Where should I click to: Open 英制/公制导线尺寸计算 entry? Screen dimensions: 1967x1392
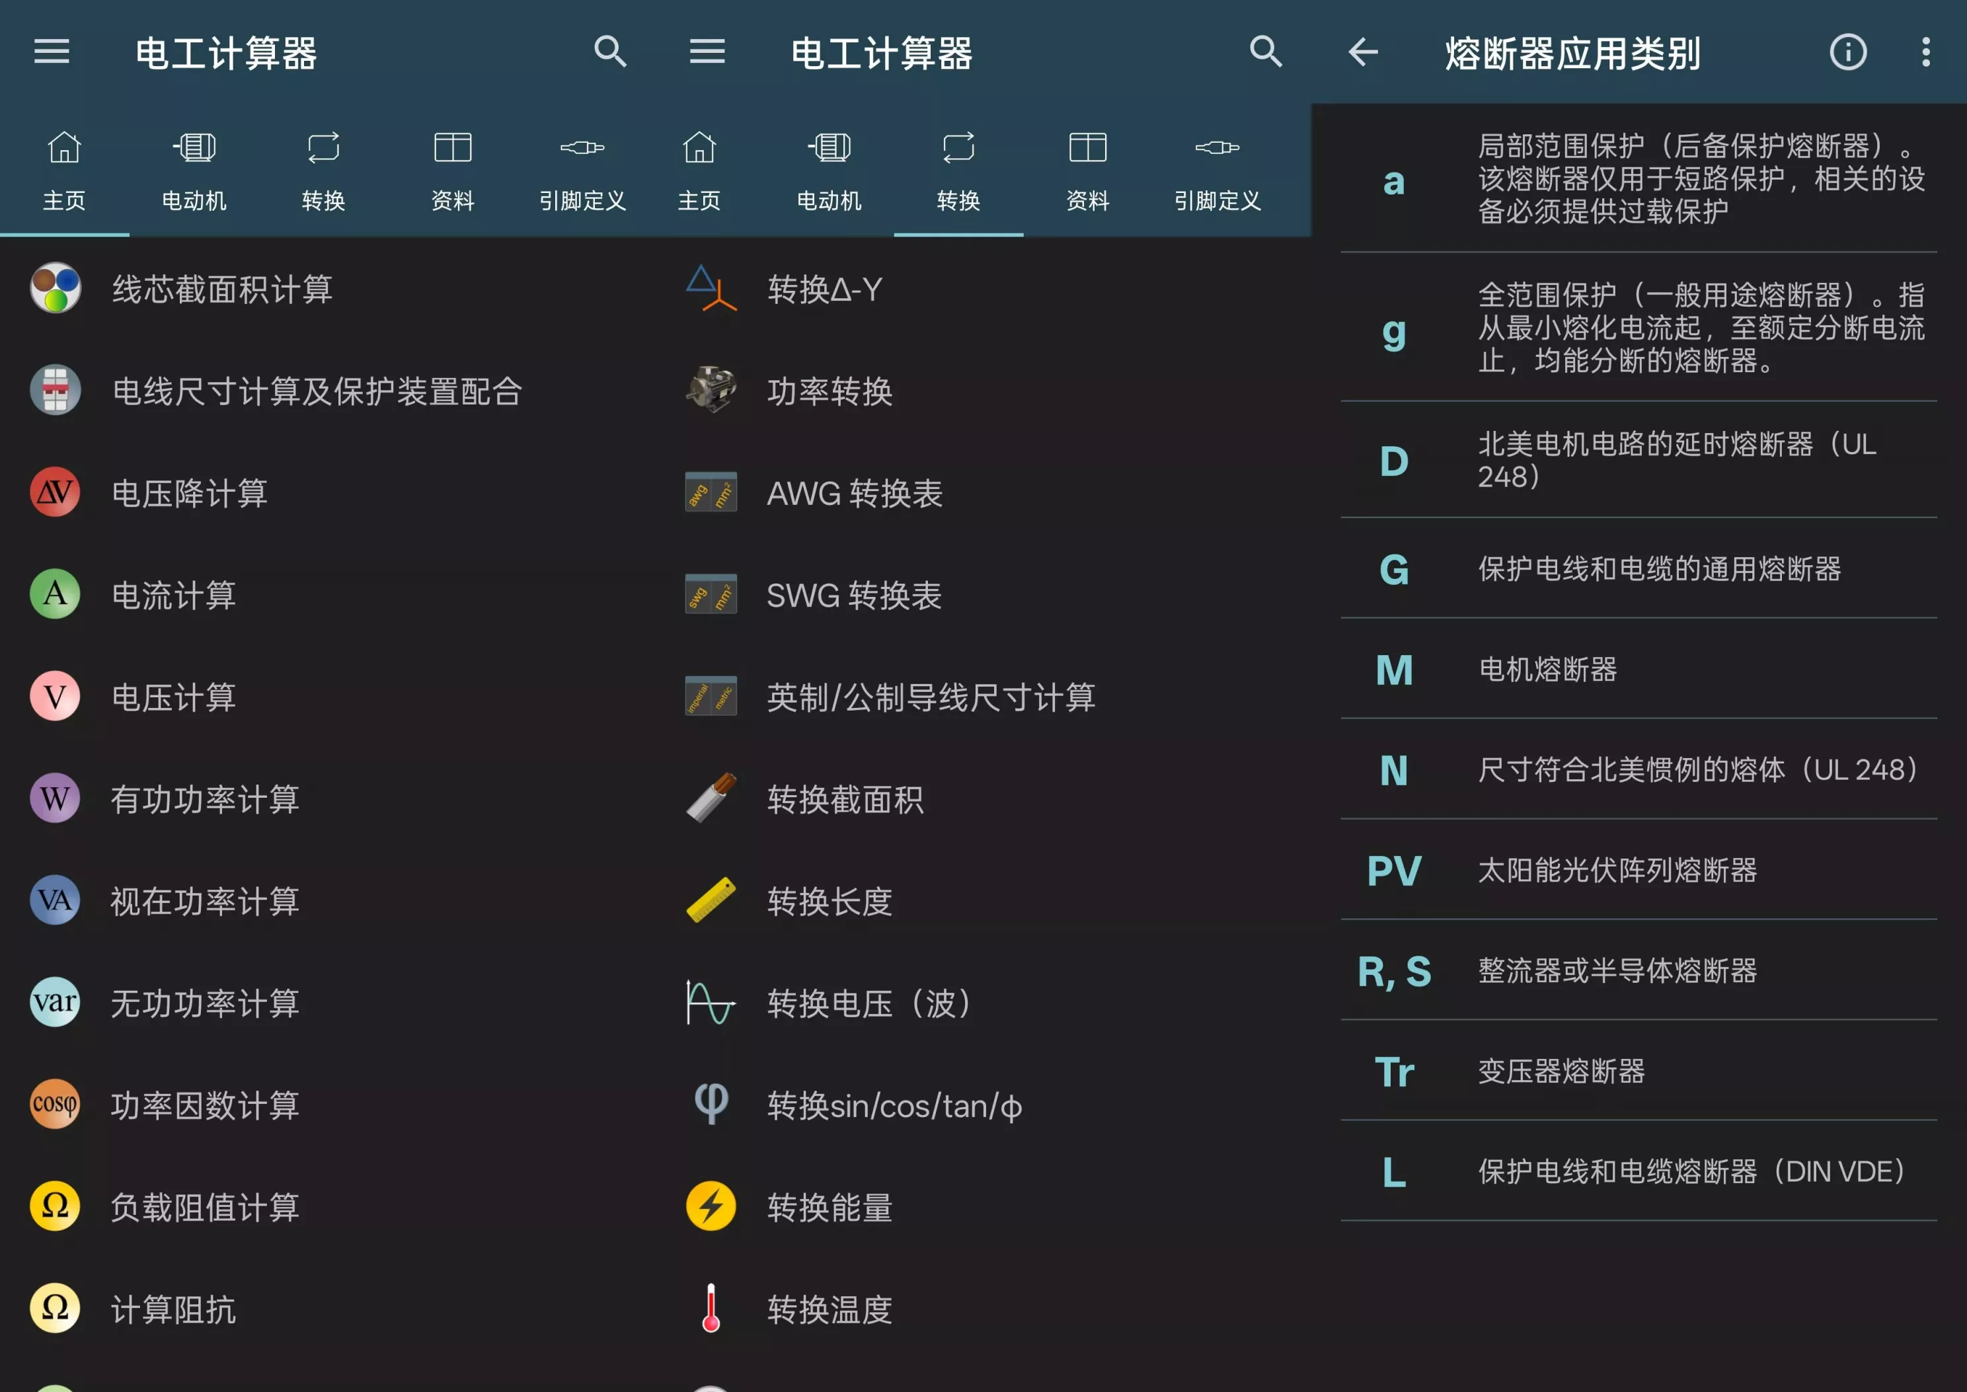click(x=931, y=697)
